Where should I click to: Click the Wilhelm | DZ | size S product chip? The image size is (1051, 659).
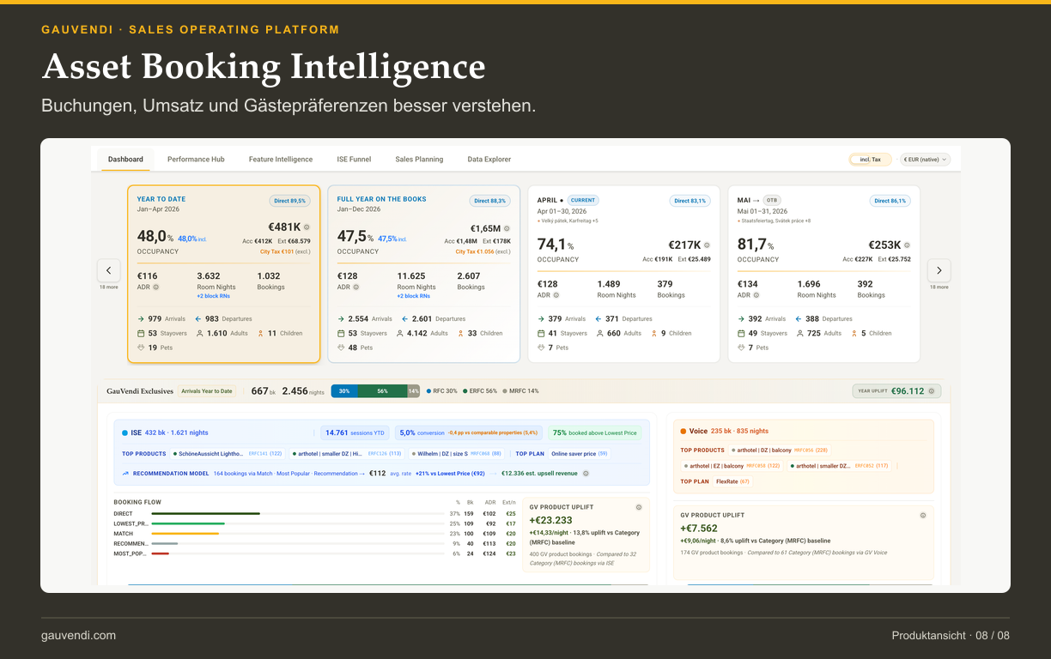(457, 453)
